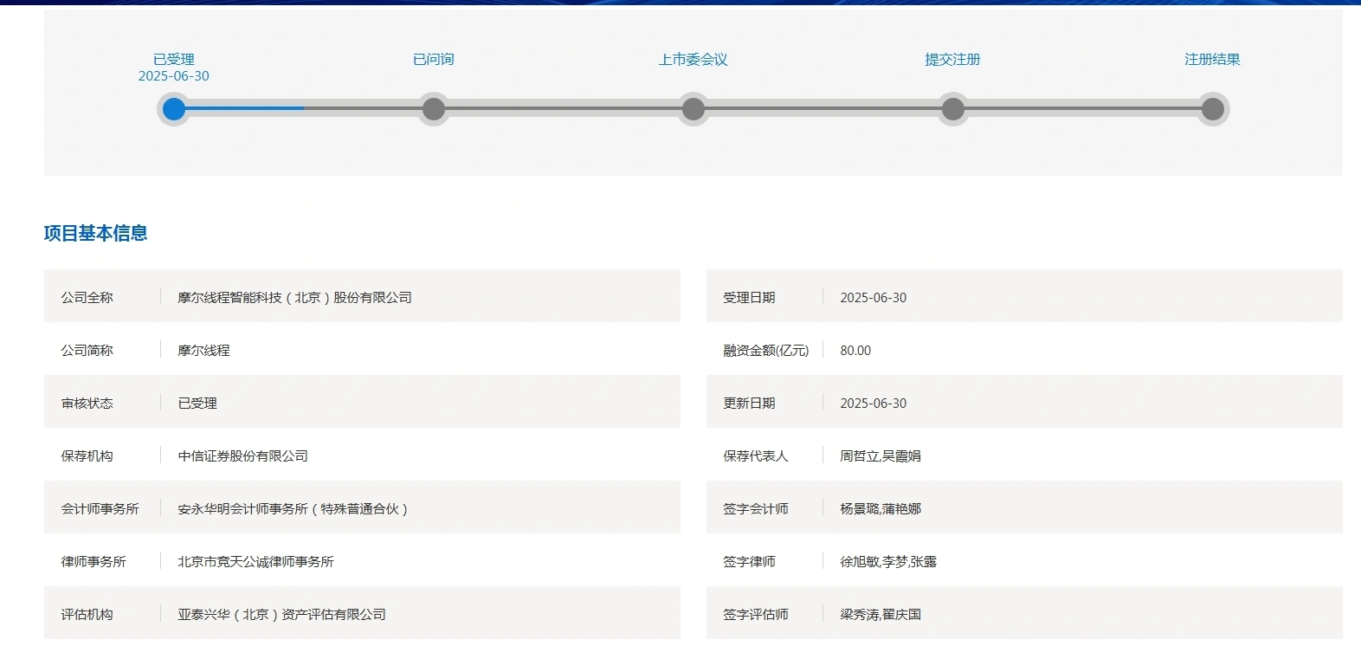This screenshot has height=646, width=1361.
Task: Click the 会计师事务所 field label
Action: [x=100, y=508]
